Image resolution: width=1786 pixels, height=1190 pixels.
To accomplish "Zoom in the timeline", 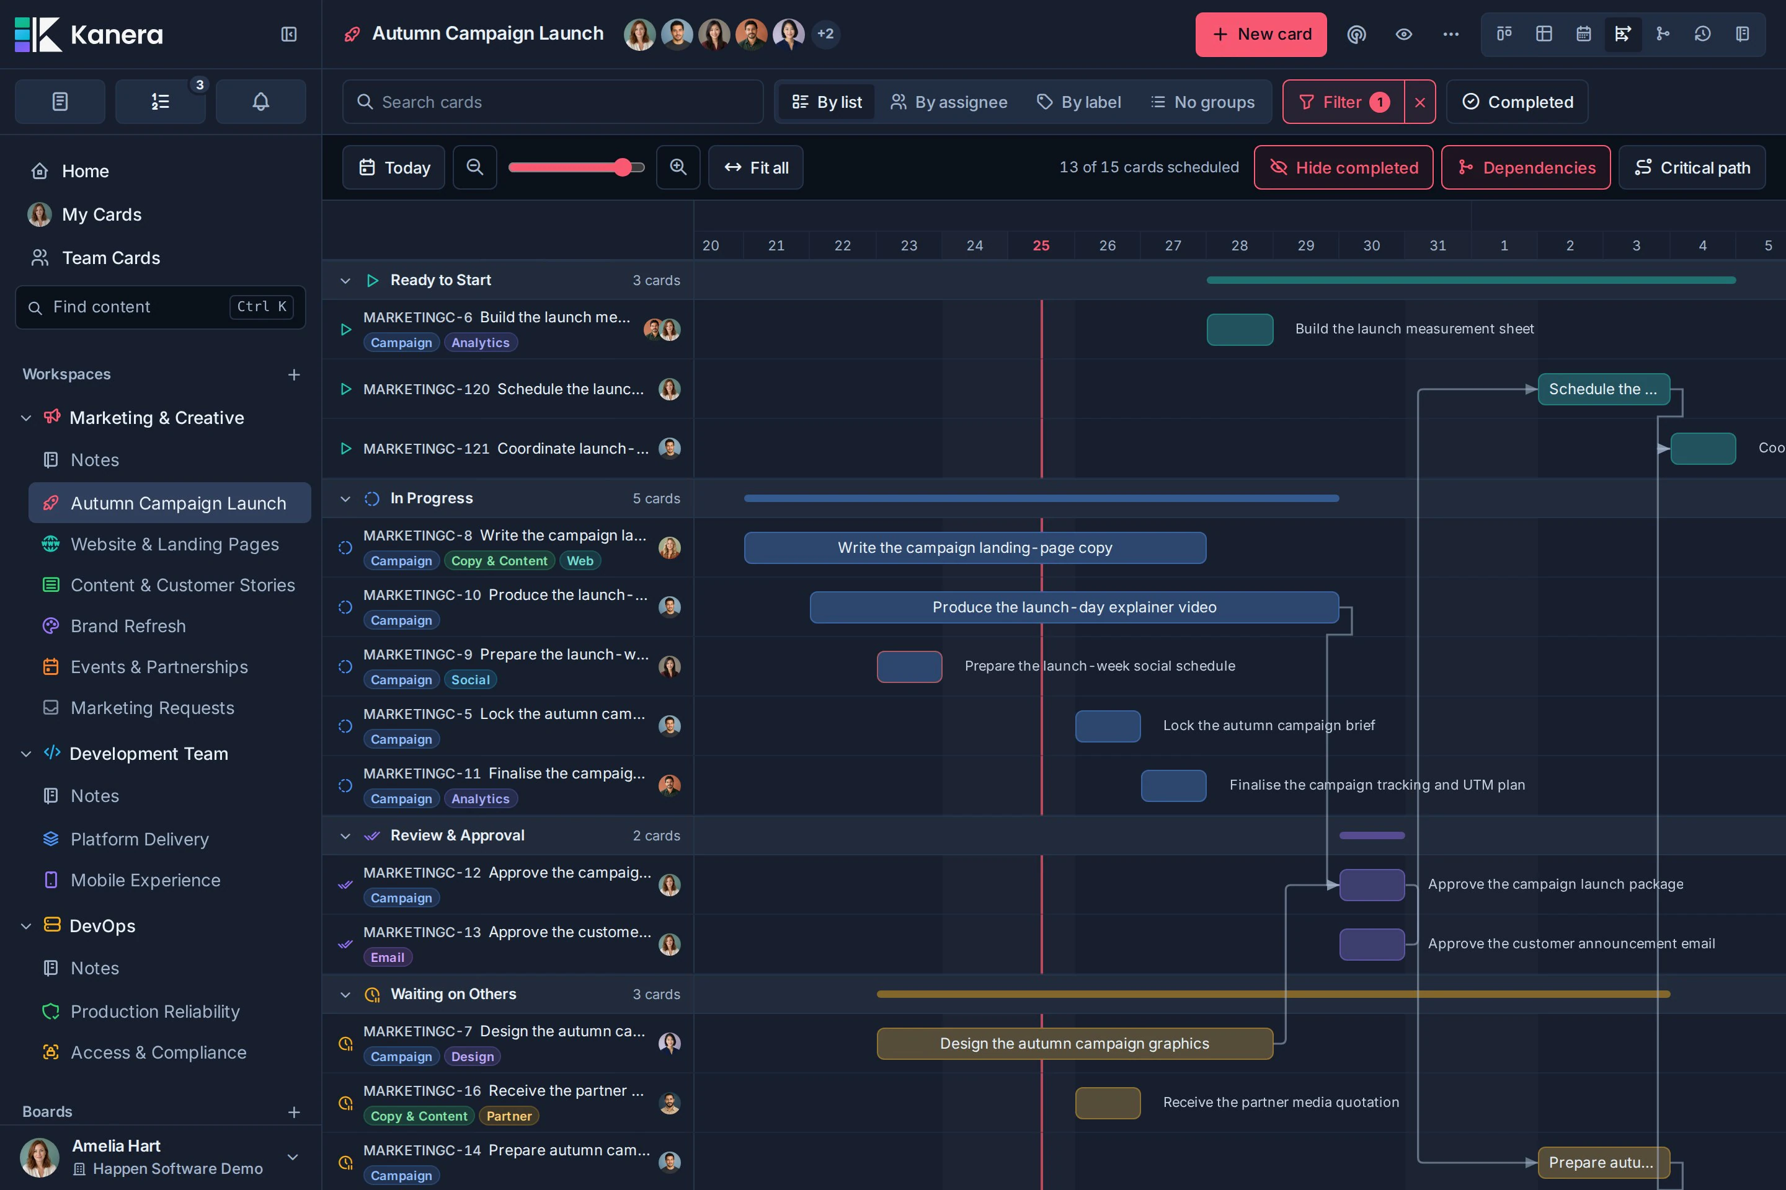I will [678, 167].
